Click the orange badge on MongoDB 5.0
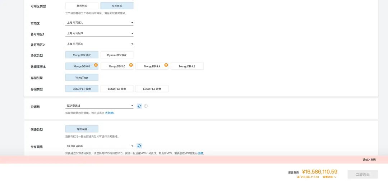Viewport: 388px width, 185px height. pos(131,65)
